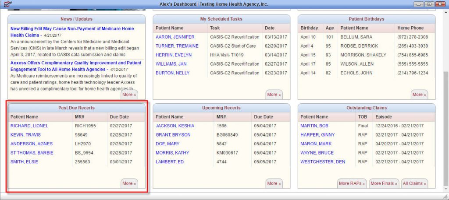Maximize the dashboard window

coord(429,4)
